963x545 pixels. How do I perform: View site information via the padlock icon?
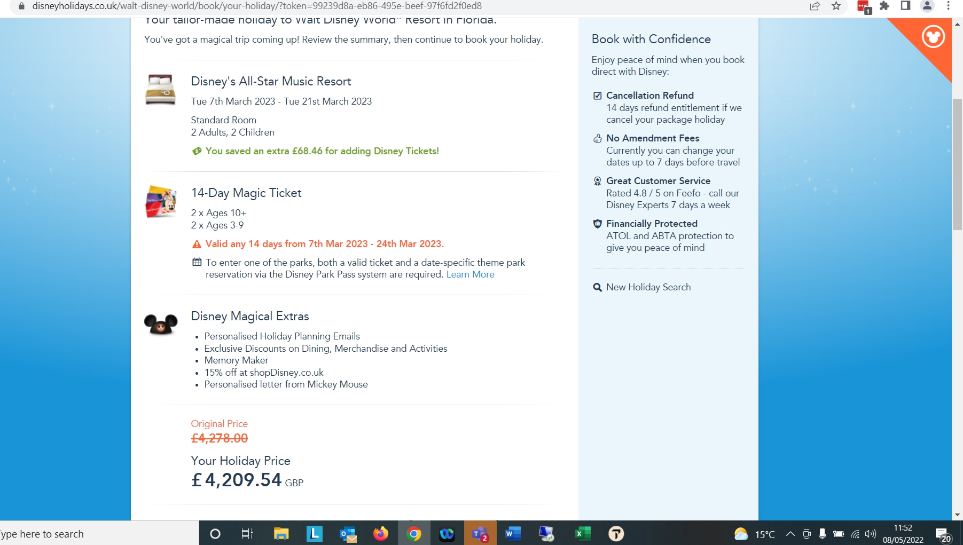tap(21, 6)
